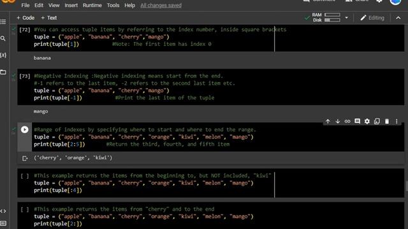The width and height of the screenshot is (408, 229).
Task: Mirror cell in tab icon
Action: coord(377,121)
